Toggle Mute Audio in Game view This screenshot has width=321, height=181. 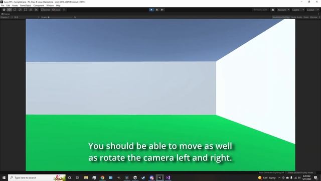296,17
